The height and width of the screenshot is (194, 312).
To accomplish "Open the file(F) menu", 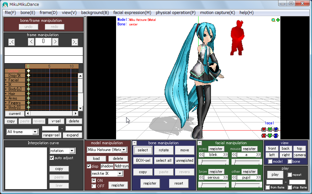I will (x=10, y=12).
